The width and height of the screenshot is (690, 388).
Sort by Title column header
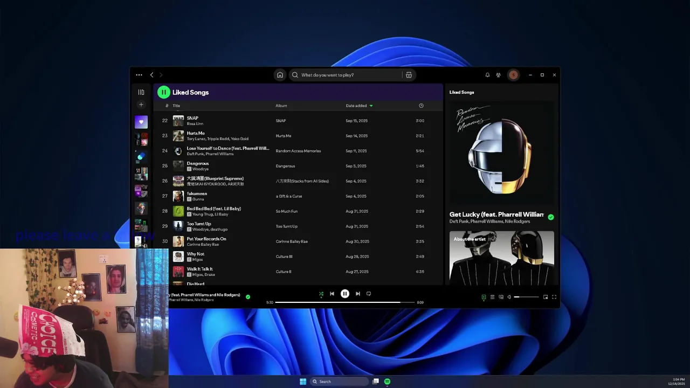tap(176, 106)
